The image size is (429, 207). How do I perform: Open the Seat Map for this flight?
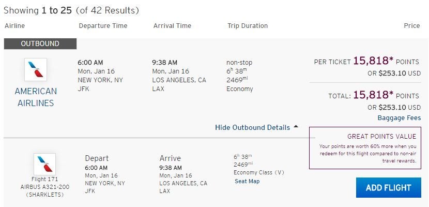pyautogui.click(x=247, y=181)
